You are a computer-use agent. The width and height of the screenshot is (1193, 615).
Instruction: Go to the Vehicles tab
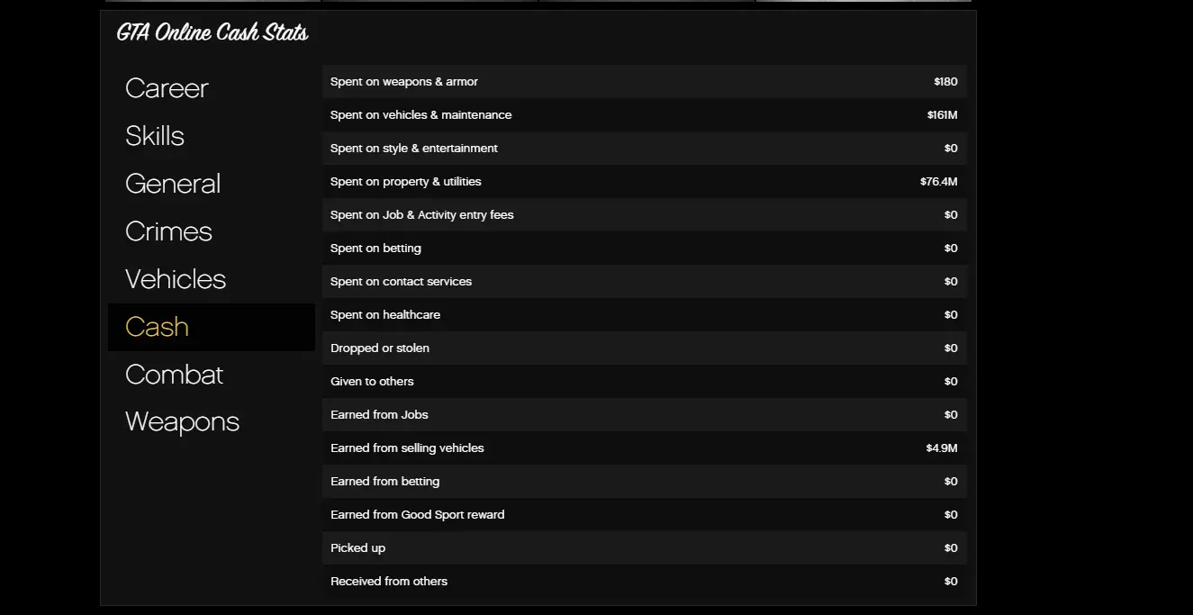click(x=176, y=279)
